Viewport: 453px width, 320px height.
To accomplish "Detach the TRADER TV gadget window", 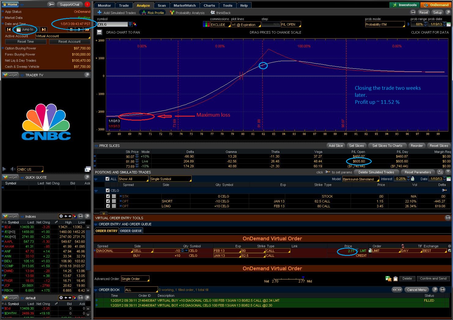I will pyautogui.click(x=87, y=75).
